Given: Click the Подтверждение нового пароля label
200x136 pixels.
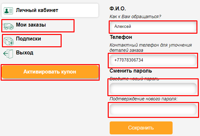Looking at the screenshot, I should click(144, 99).
